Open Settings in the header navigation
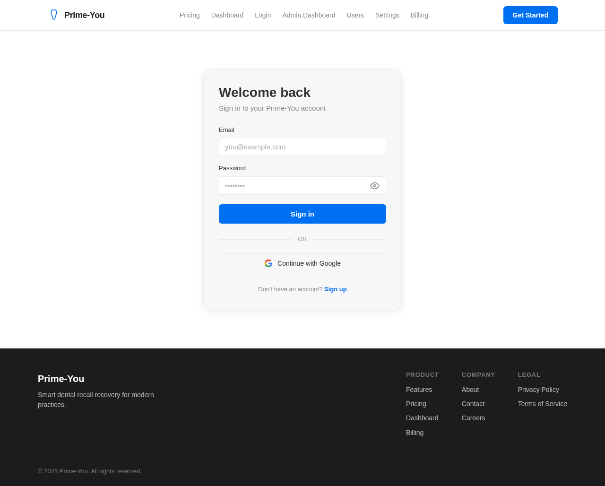605x486 pixels. tap(387, 15)
